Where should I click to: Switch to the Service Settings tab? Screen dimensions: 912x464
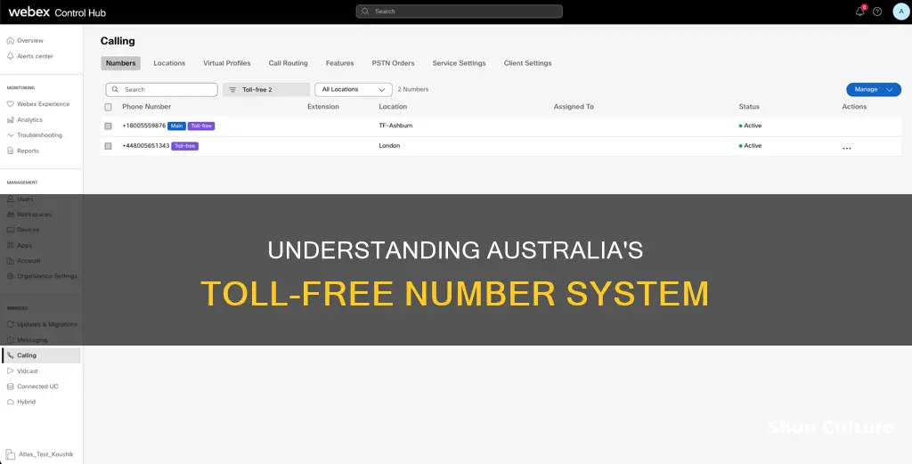(x=459, y=63)
